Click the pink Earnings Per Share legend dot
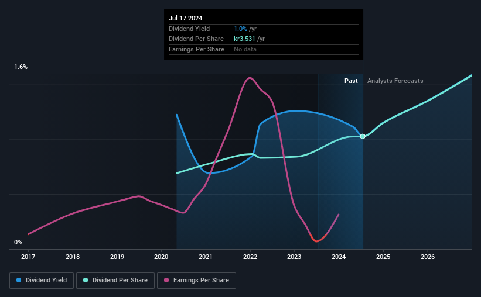 coord(166,280)
